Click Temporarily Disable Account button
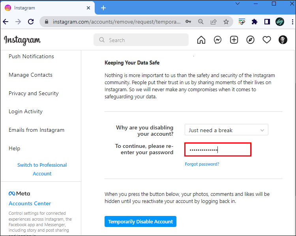 (x=140, y=221)
